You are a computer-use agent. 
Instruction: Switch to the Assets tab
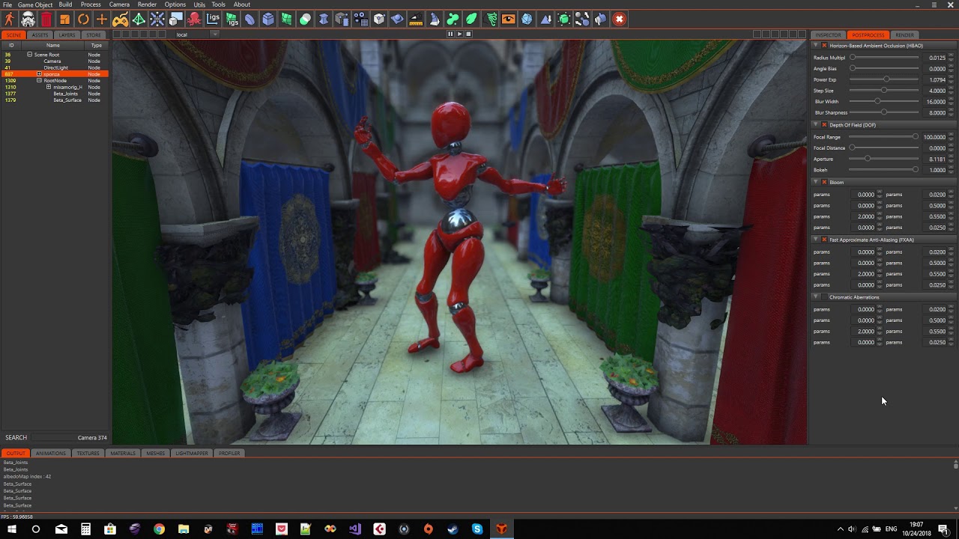click(x=40, y=35)
